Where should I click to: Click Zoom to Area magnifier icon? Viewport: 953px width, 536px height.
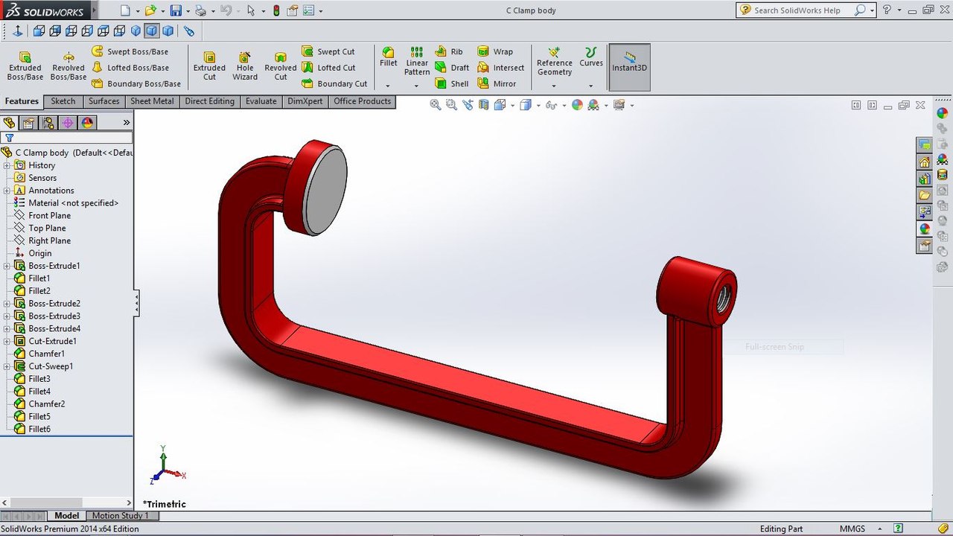[x=452, y=105]
